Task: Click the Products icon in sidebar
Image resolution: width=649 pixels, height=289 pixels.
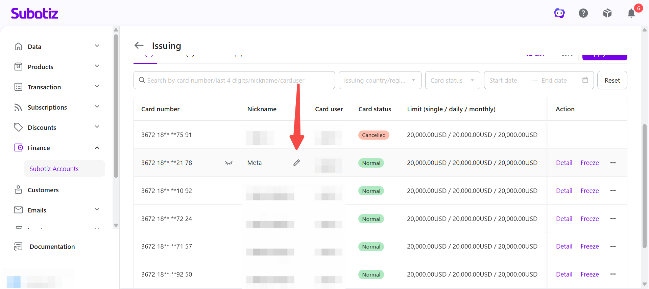Action: click(18, 67)
